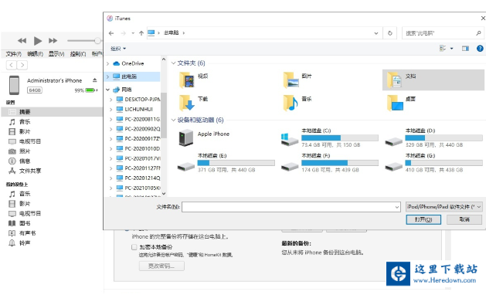Screen dimensions: 486x295
Task: Click the 取消 button
Action: [464, 219]
